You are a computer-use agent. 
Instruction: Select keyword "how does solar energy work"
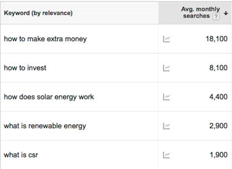click(x=49, y=97)
